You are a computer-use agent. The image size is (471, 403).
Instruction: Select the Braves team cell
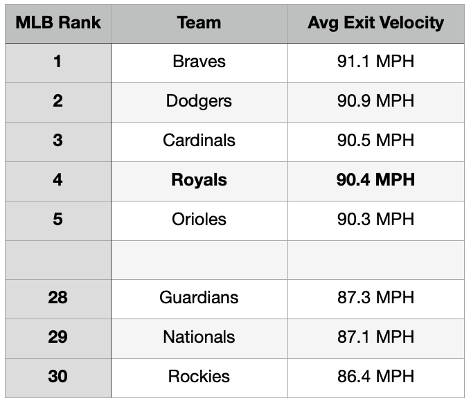pyautogui.click(x=199, y=62)
